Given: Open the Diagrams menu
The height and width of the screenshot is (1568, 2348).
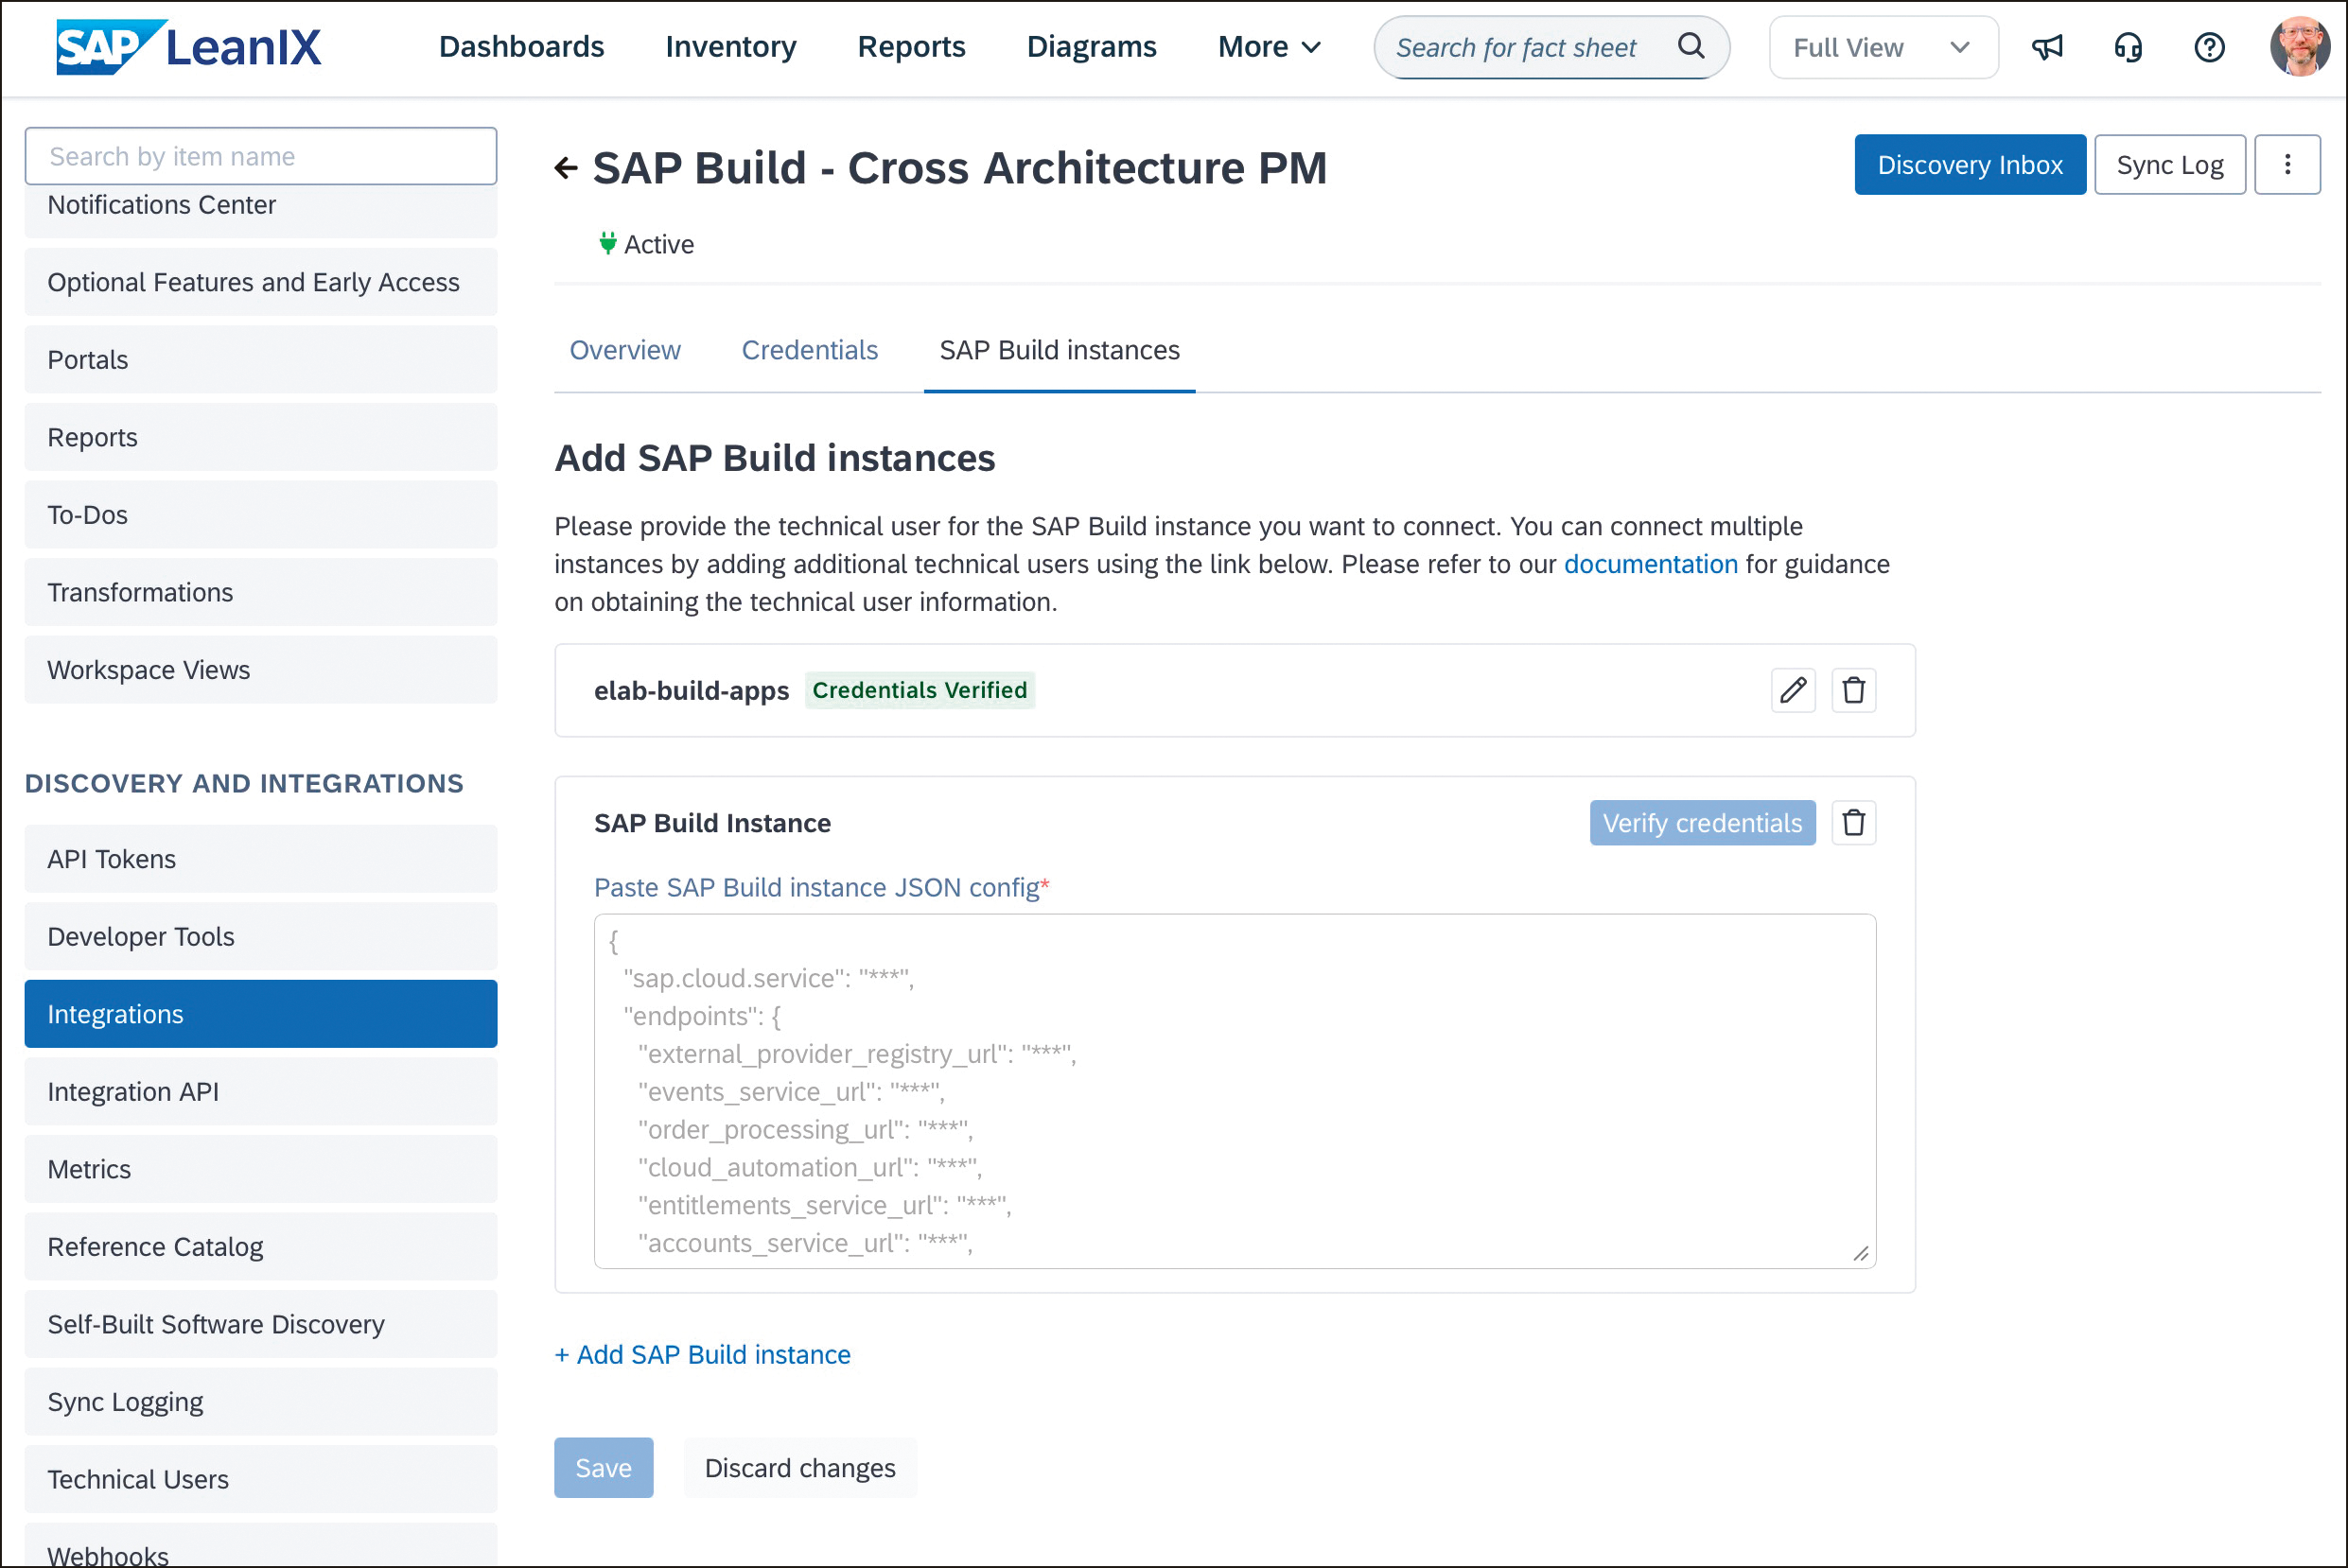Looking at the screenshot, I should (x=1091, y=47).
